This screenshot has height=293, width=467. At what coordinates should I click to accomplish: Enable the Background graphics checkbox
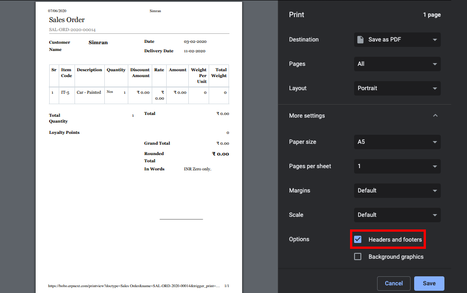358,256
